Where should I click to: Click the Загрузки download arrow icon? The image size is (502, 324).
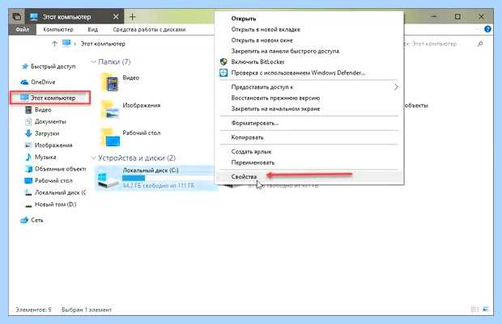pos(28,133)
